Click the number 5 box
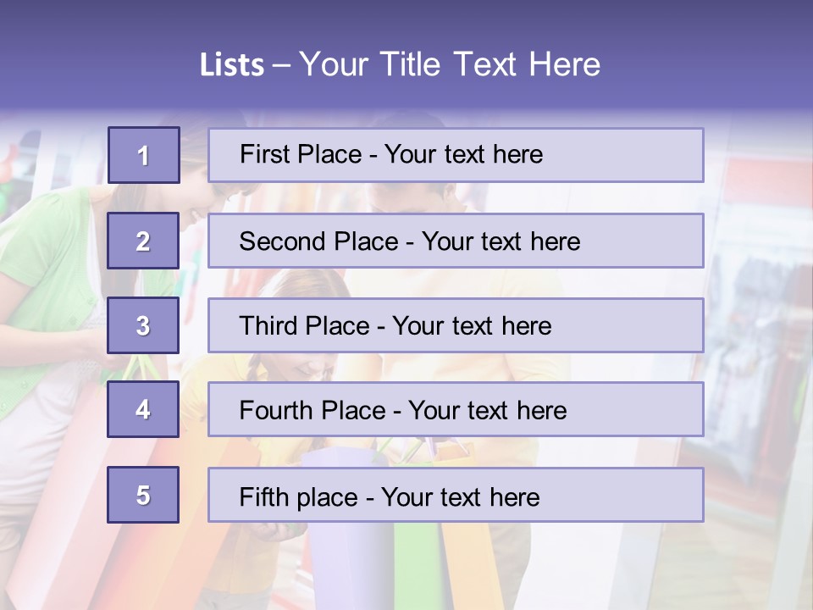 pos(143,494)
